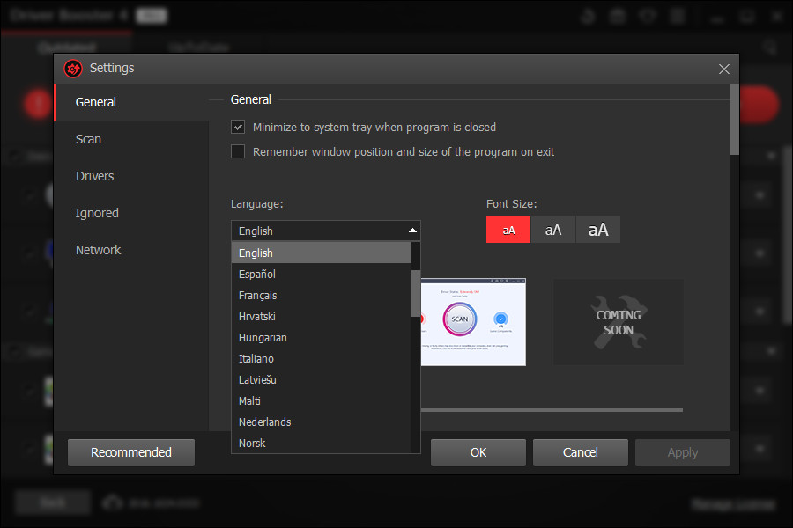The width and height of the screenshot is (793, 528).
Task: Click the Driver Booster logo in Settings header
Action: (x=74, y=68)
